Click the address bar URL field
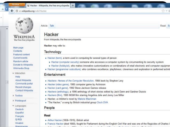170x127 pixels. click(89, 11)
